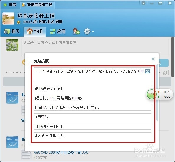
Task: Click the 赞 like link on the post
Action: point(23,120)
